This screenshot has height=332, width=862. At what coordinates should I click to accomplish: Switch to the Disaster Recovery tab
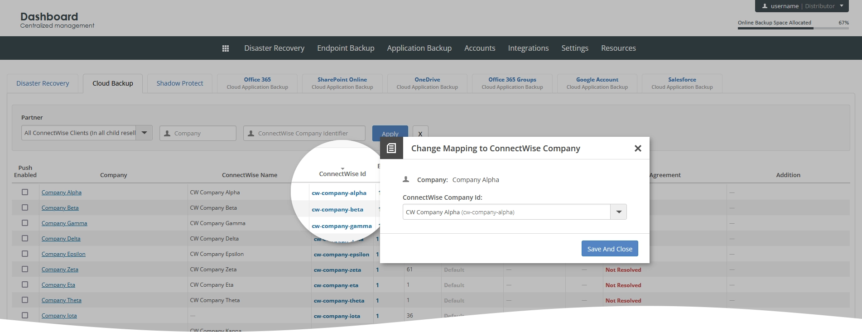(x=43, y=83)
